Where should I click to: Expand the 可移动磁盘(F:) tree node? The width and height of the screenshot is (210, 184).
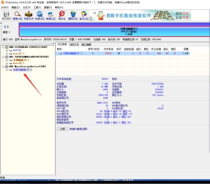7,70
